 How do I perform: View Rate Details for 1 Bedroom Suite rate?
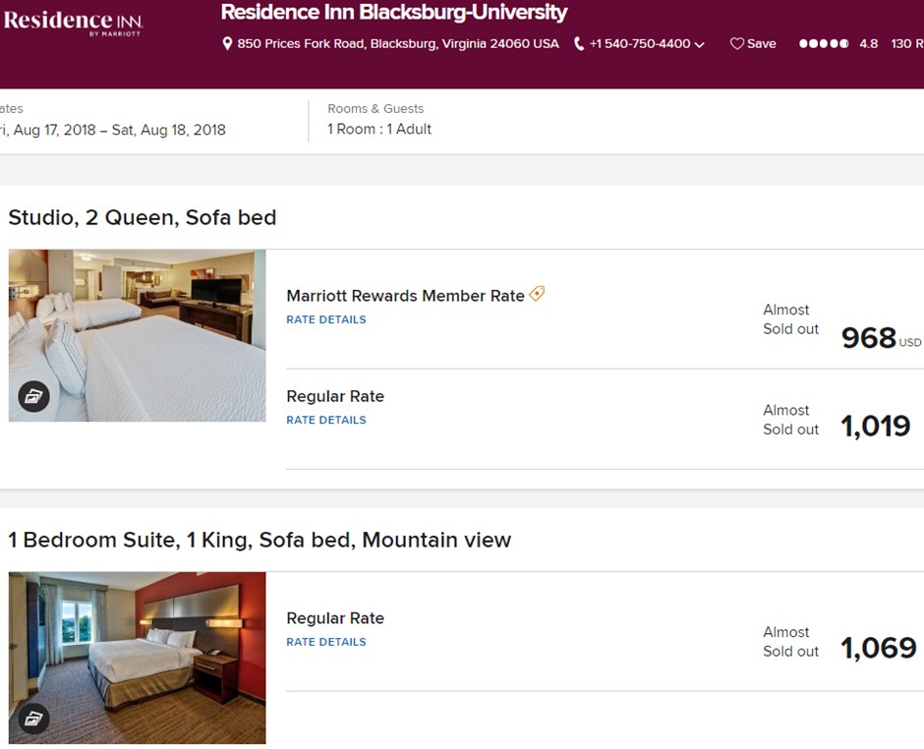(x=326, y=642)
